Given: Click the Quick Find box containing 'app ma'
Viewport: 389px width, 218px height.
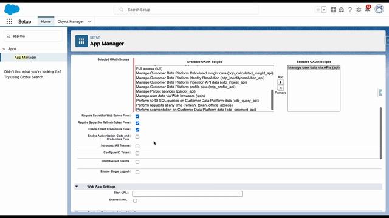Looking at the screenshot, I should 33,36.
